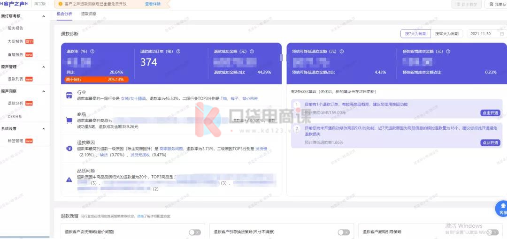Click the 新手教学 button
The height and width of the screenshot is (239, 507).
pyautogui.click(x=467, y=4)
